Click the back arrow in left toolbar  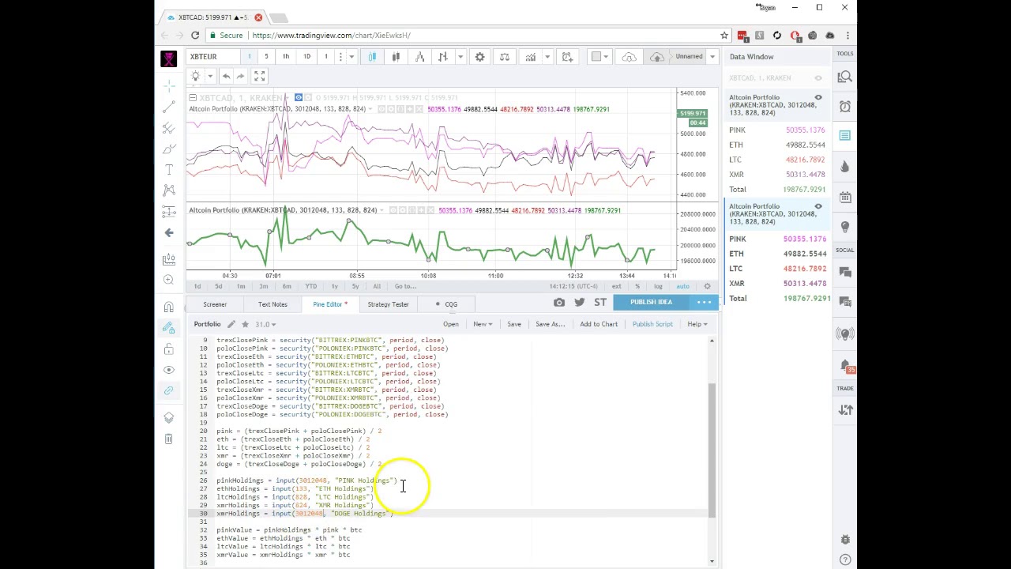169,232
